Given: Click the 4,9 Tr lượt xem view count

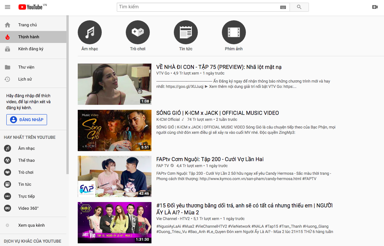Looking at the screenshot, I should tap(186, 73).
